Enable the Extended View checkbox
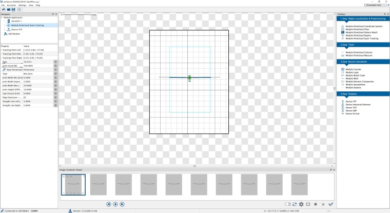Viewport: 390px width, 213px height. [365, 5]
